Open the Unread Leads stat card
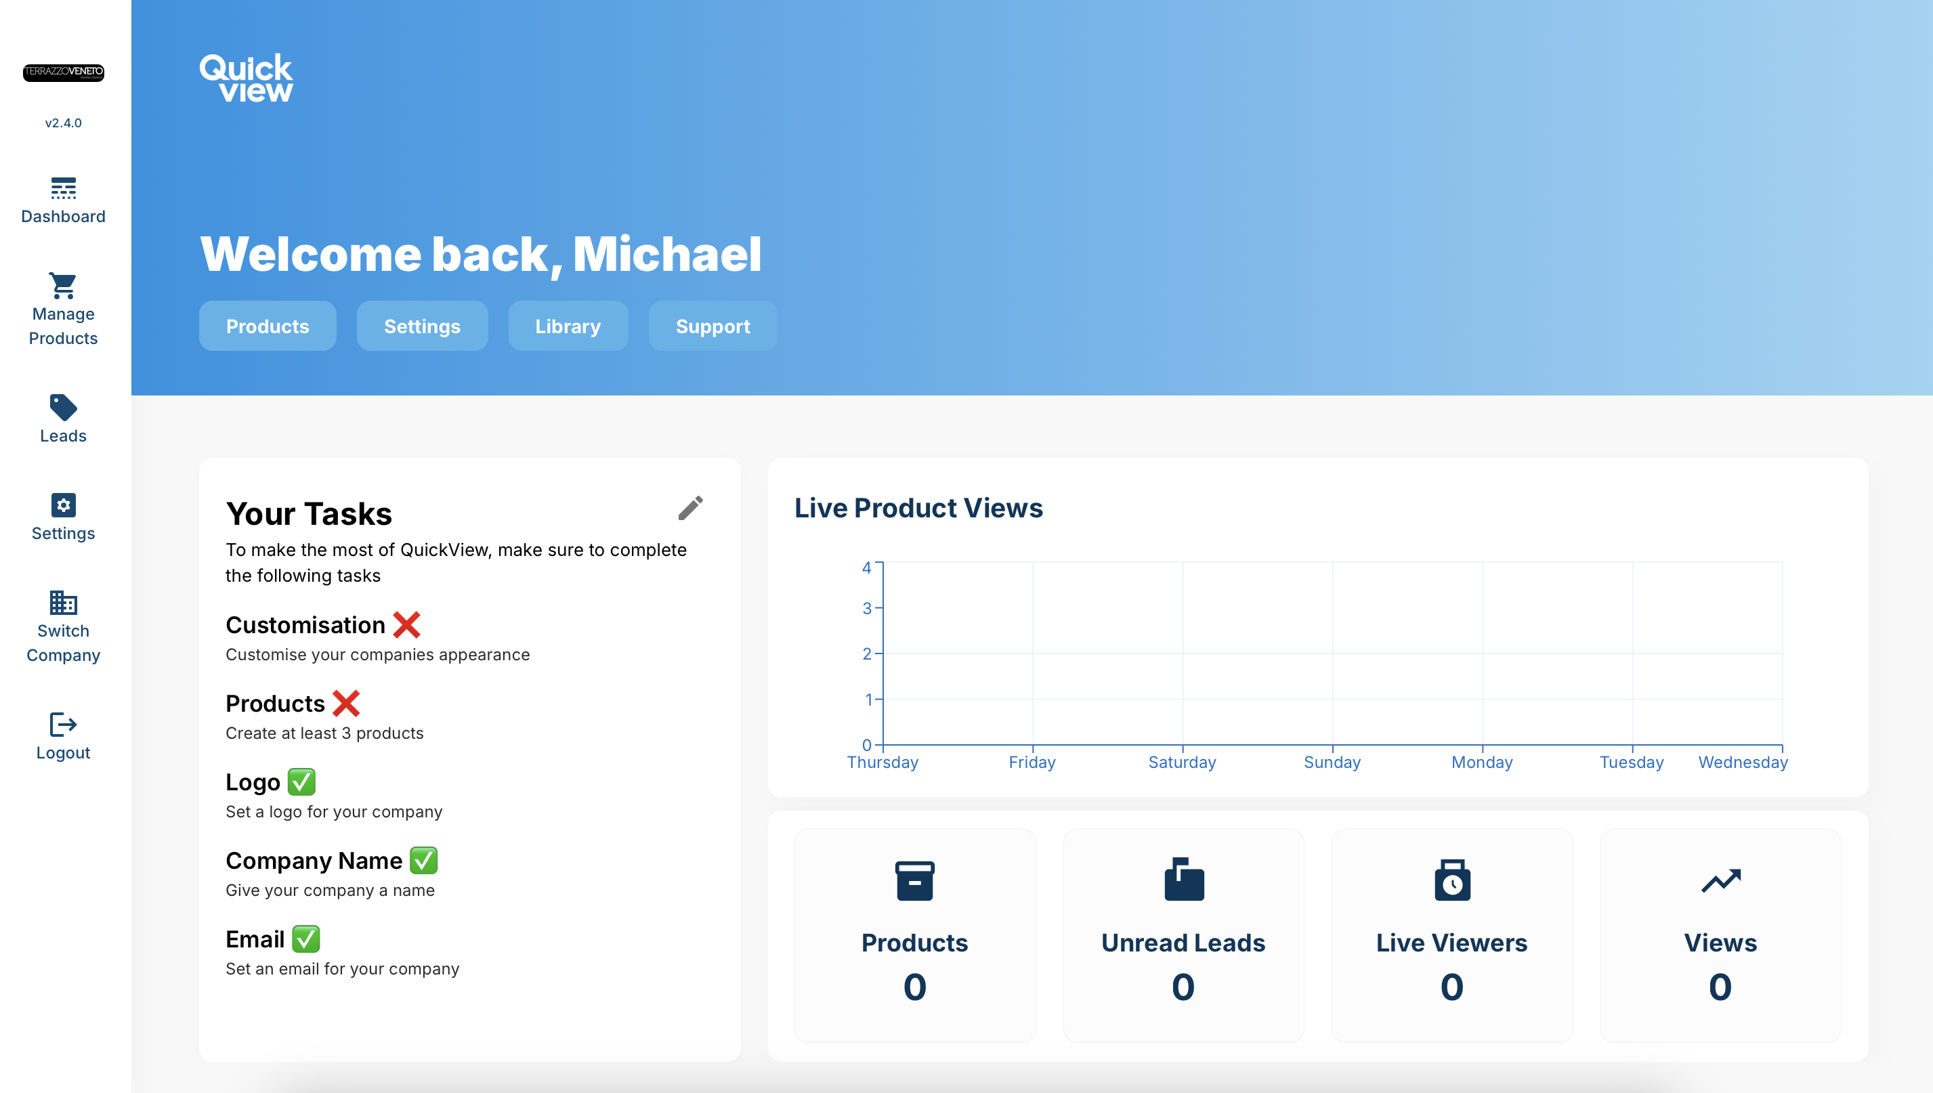This screenshot has width=1933, height=1093. pos(1183,935)
